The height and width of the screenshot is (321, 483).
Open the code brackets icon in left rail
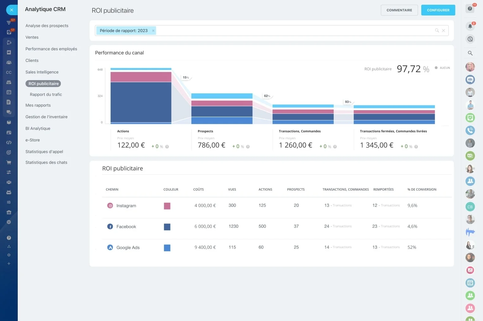click(9, 142)
